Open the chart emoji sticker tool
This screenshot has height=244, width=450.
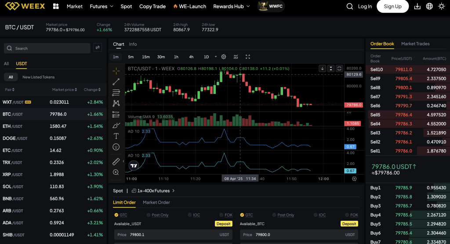click(116, 147)
